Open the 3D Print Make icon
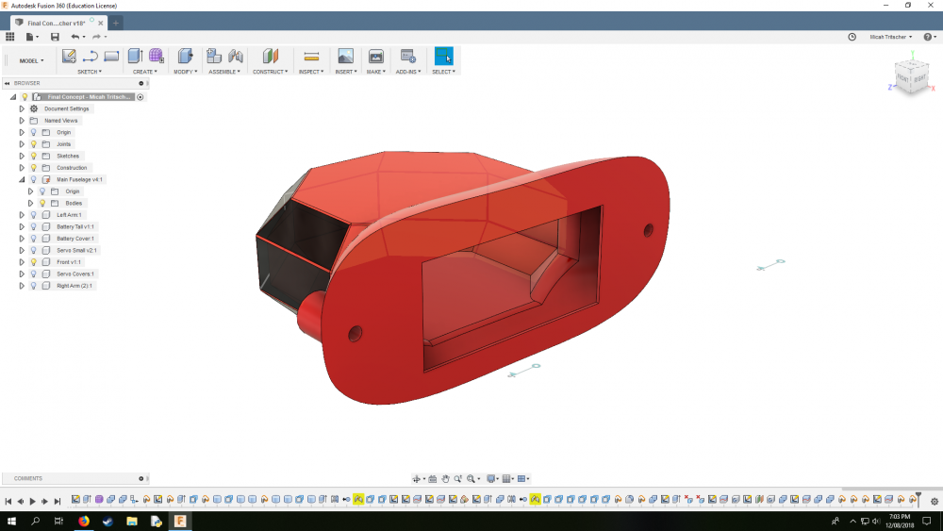The height and width of the screenshot is (531, 943). coord(375,57)
